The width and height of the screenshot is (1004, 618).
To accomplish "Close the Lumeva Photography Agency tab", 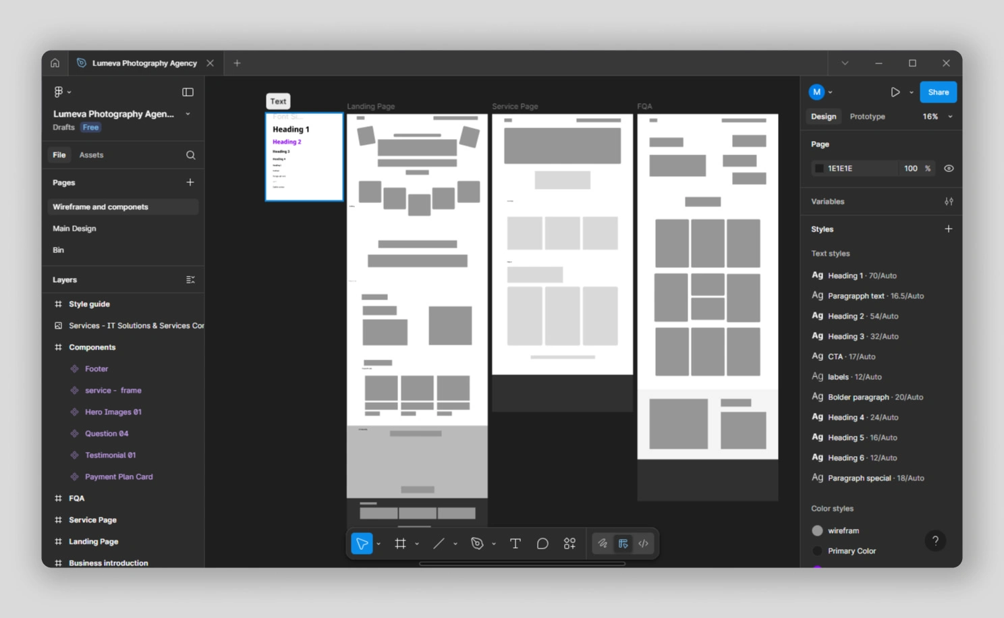I will (210, 63).
